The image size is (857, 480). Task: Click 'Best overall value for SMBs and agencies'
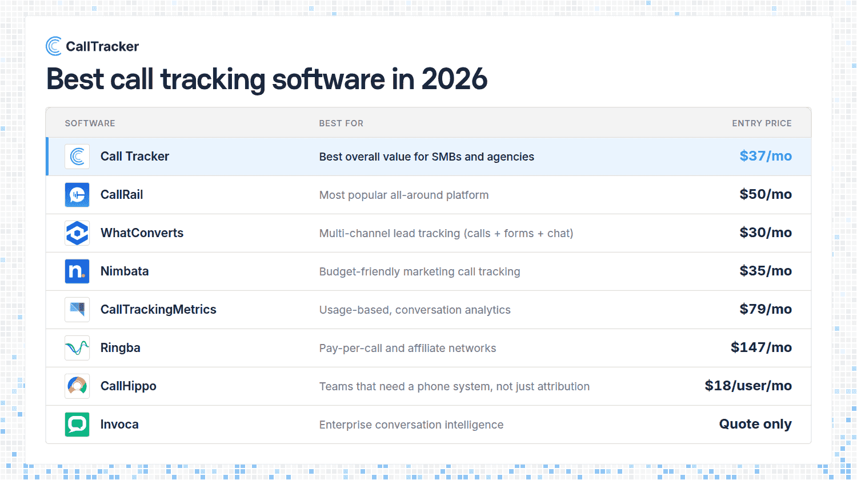pyautogui.click(x=427, y=157)
